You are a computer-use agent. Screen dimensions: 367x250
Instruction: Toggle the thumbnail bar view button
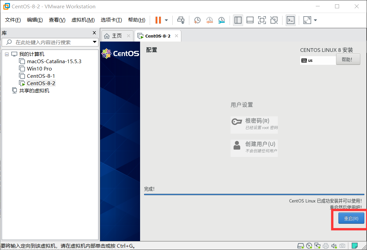click(250, 20)
